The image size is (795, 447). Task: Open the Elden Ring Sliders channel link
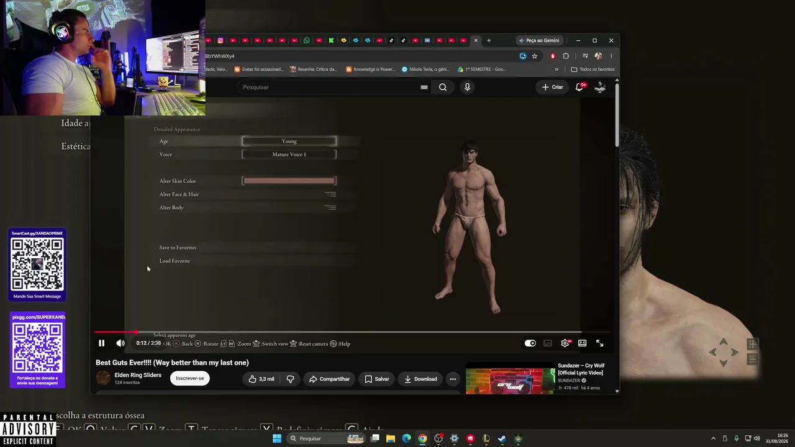point(138,375)
